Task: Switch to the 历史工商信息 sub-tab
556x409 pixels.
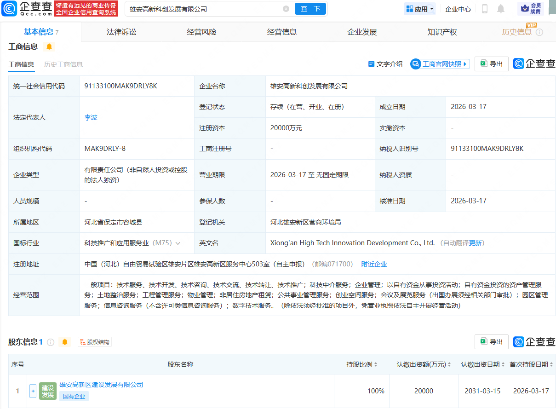Action: click(63, 64)
